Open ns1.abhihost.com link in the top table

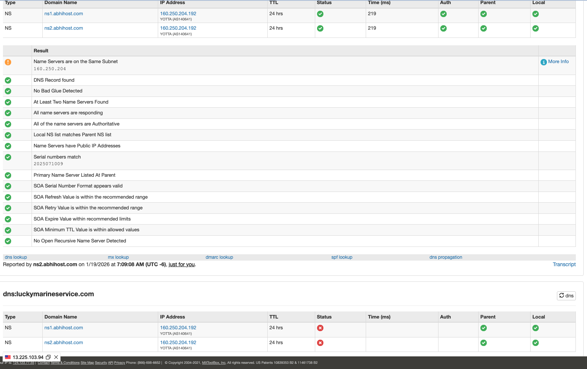point(63,14)
